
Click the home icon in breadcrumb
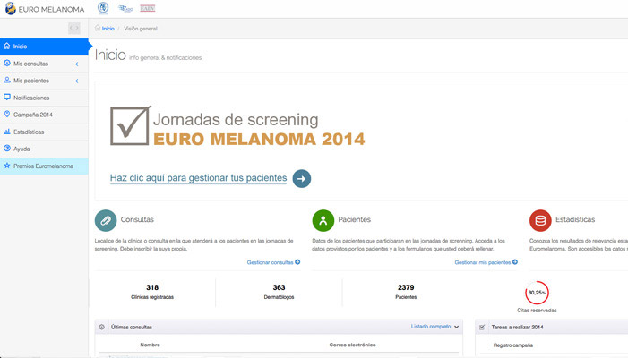[98, 28]
